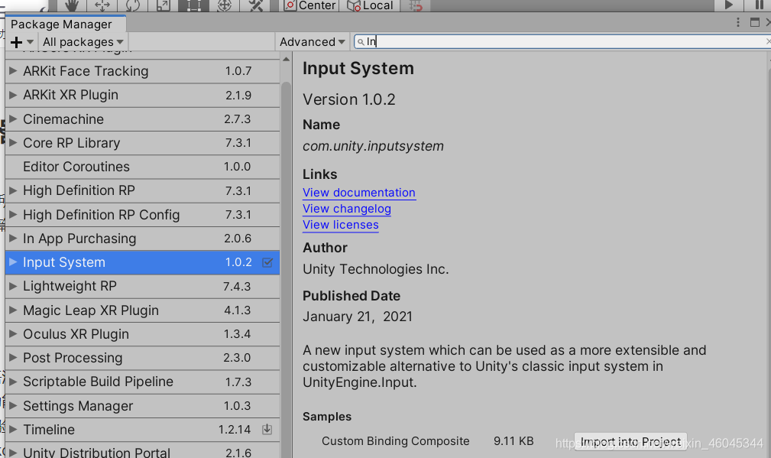Open the View documentation link
The width and height of the screenshot is (771, 458).
click(359, 193)
